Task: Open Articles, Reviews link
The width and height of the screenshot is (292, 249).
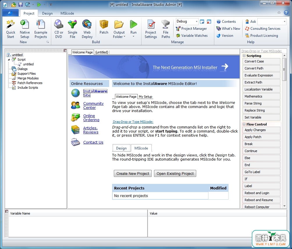Action: click(91, 130)
